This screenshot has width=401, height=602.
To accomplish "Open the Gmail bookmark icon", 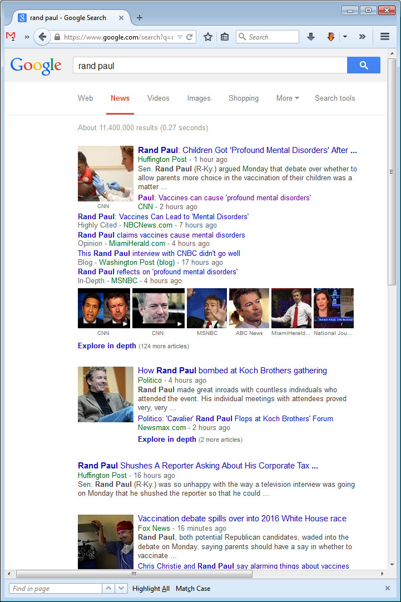I will tap(11, 37).
